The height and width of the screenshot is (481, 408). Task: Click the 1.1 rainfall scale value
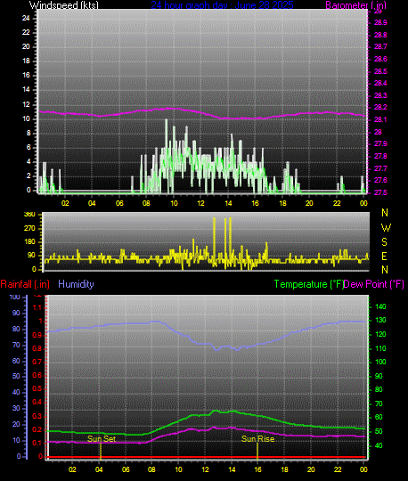[37, 307]
